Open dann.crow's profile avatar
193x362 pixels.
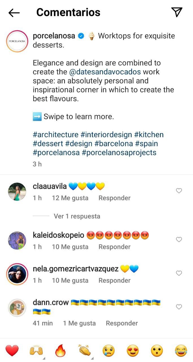(17, 308)
